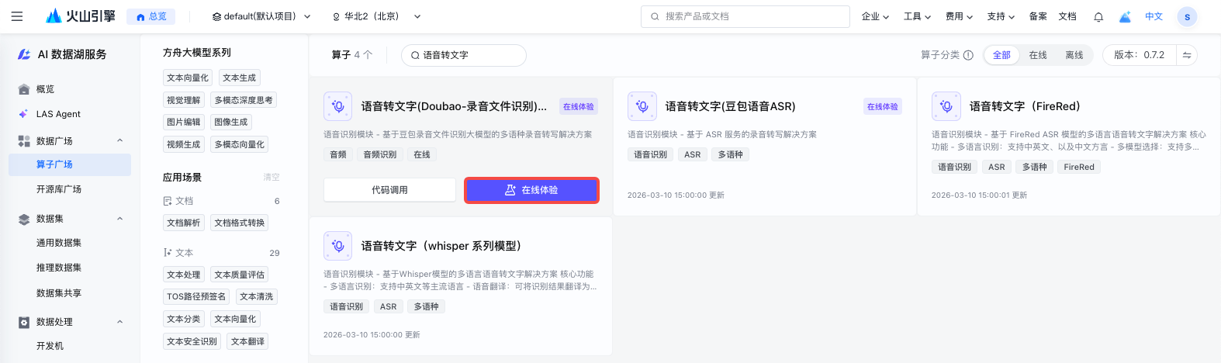1221x363 pixels.
Task: Click the Doubao operator microphone icon
Action: 338,106
